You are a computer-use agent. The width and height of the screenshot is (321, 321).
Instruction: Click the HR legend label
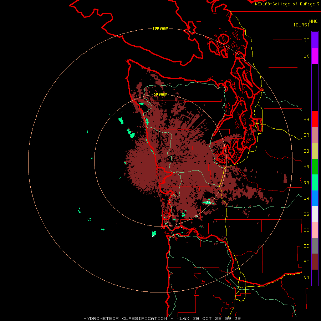[306, 167]
